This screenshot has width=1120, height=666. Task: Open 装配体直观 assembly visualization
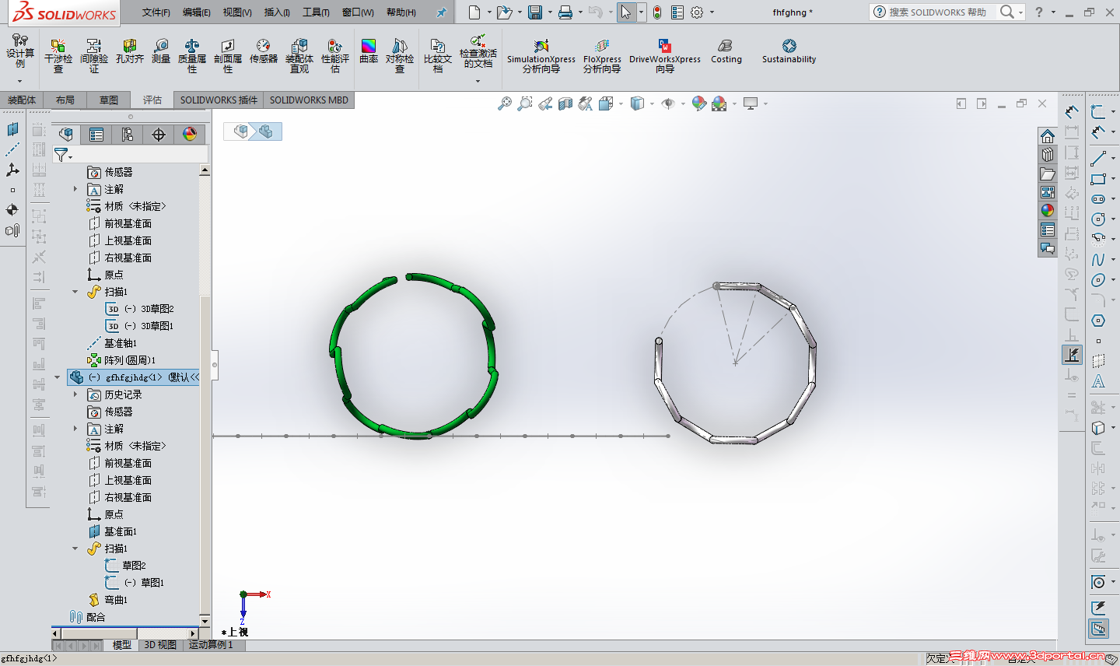[x=299, y=56]
